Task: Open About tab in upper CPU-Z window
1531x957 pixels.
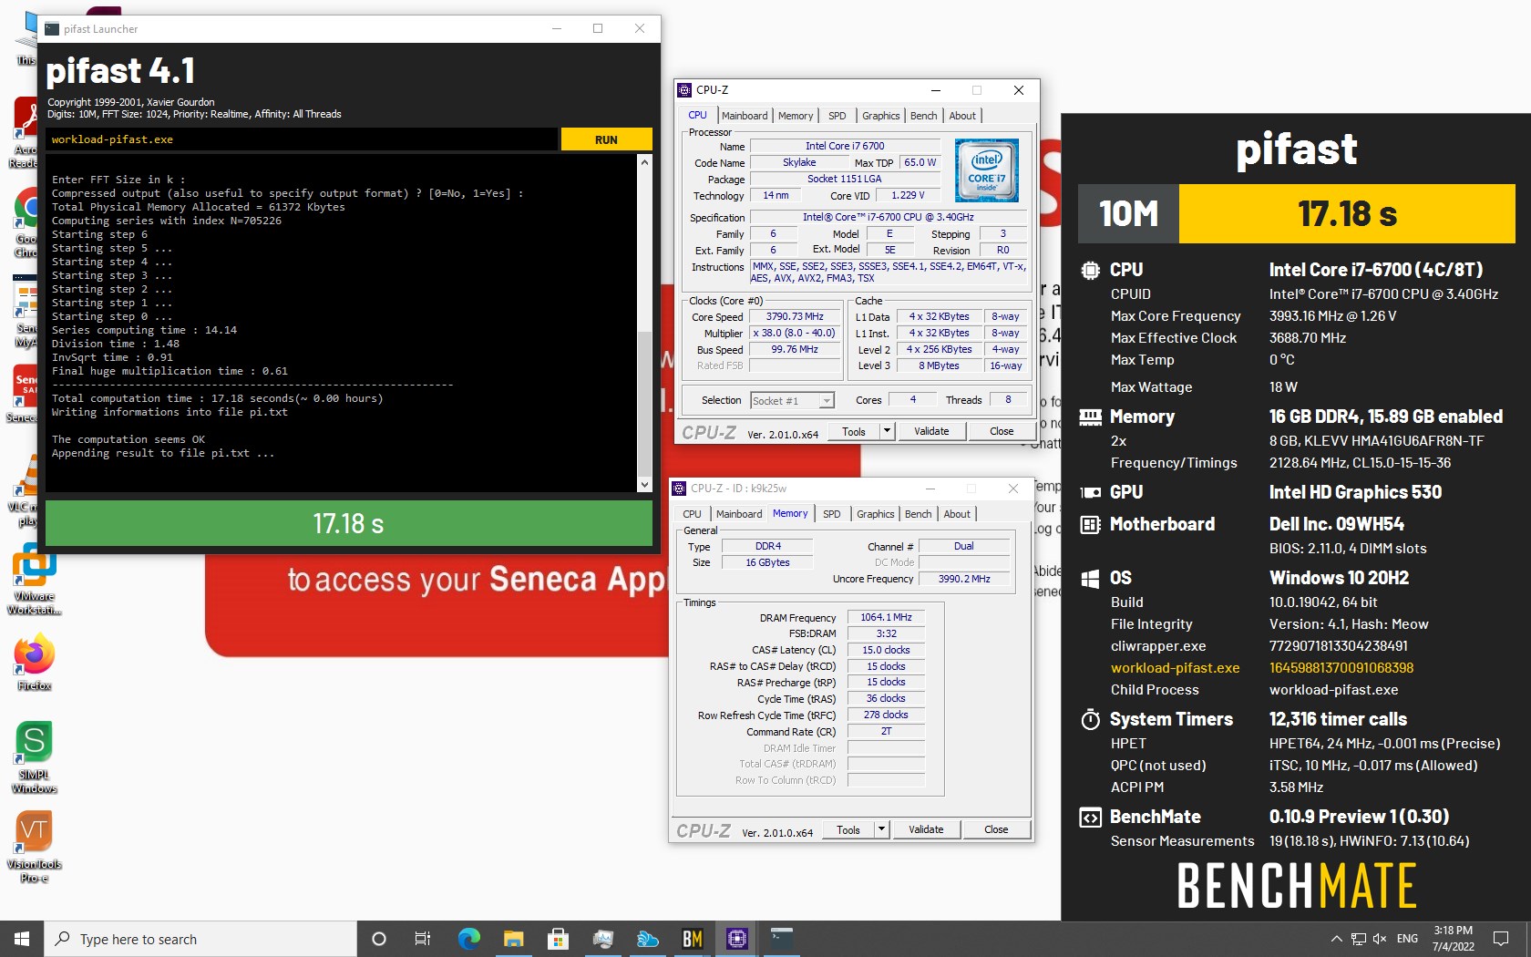Action: pos(962,116)
